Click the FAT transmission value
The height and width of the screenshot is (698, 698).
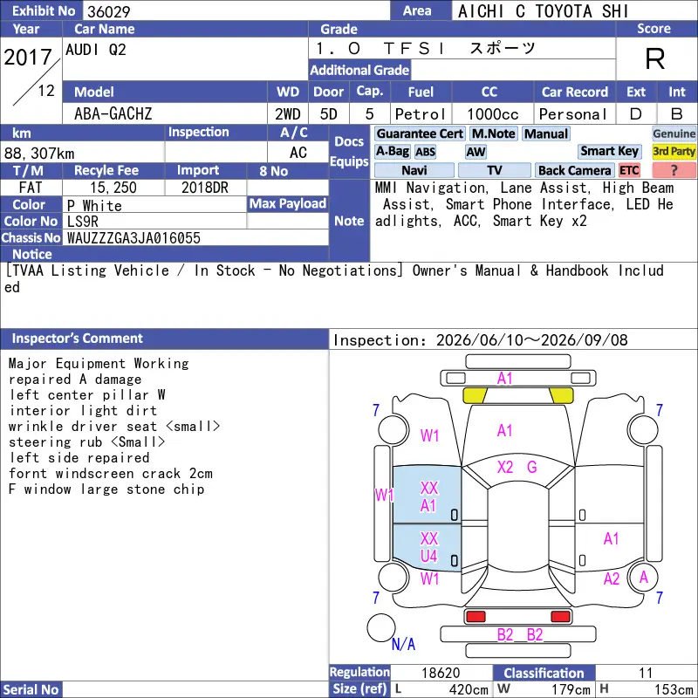[x=31, y=188]
